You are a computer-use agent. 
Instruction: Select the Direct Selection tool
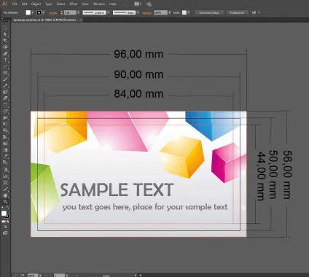pos(5,34)
